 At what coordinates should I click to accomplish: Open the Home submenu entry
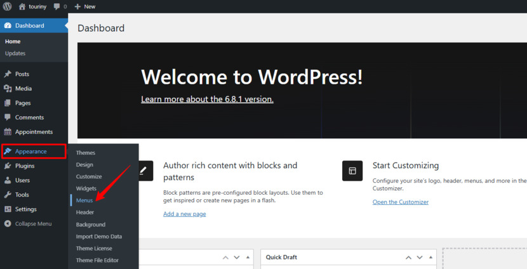pyautogui.click(x=13, y=41)
